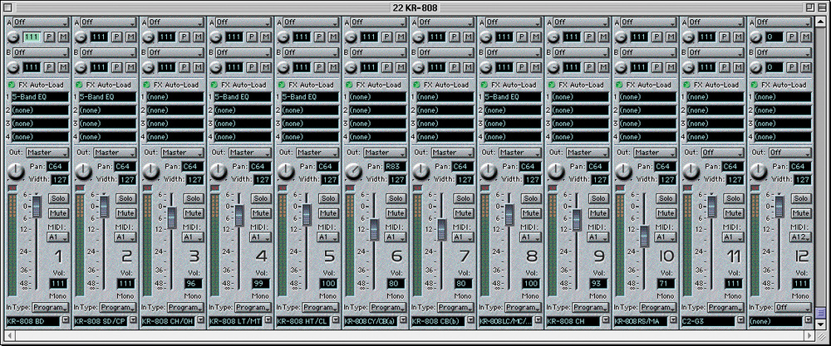Select the send A knob of channel 6
This screenshot has width=831, height=346.
pyautogui.click(x=352, y=37)
